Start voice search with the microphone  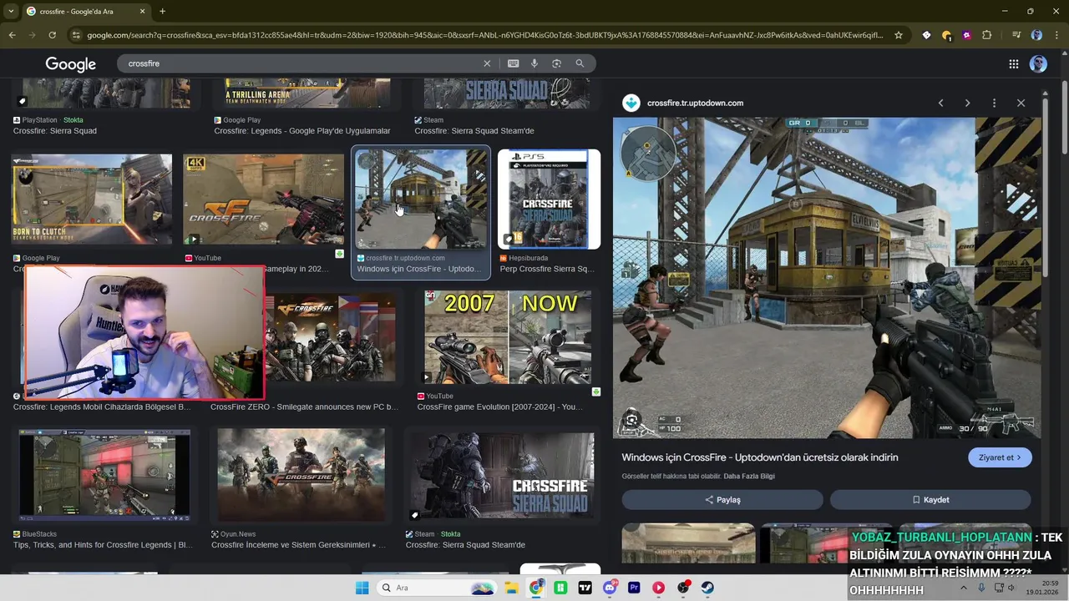pyautogui.click(x=534, y=63)
